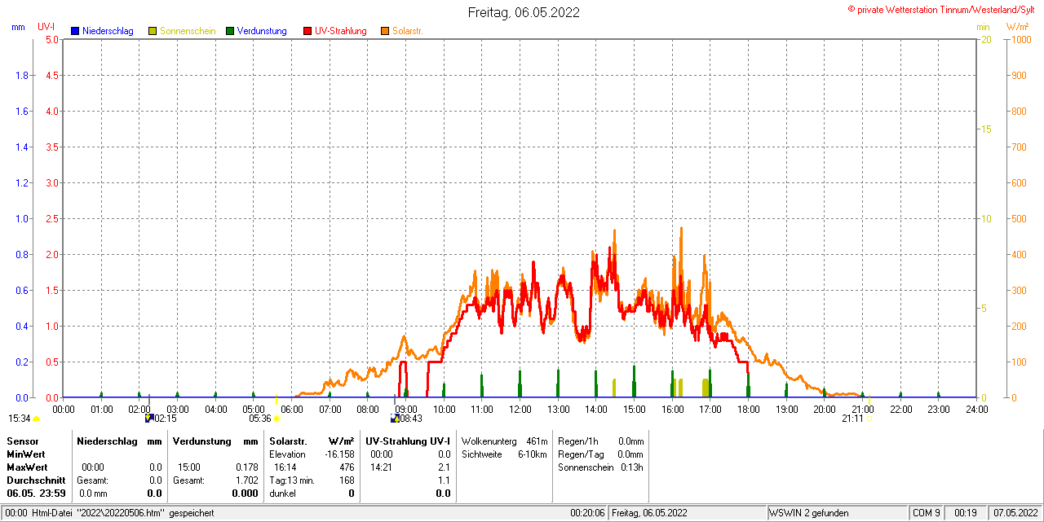The height and width of the screenshot is (522, 1044).
Task: Click the 18:00 label on the time axis
Action: (748, 409)
